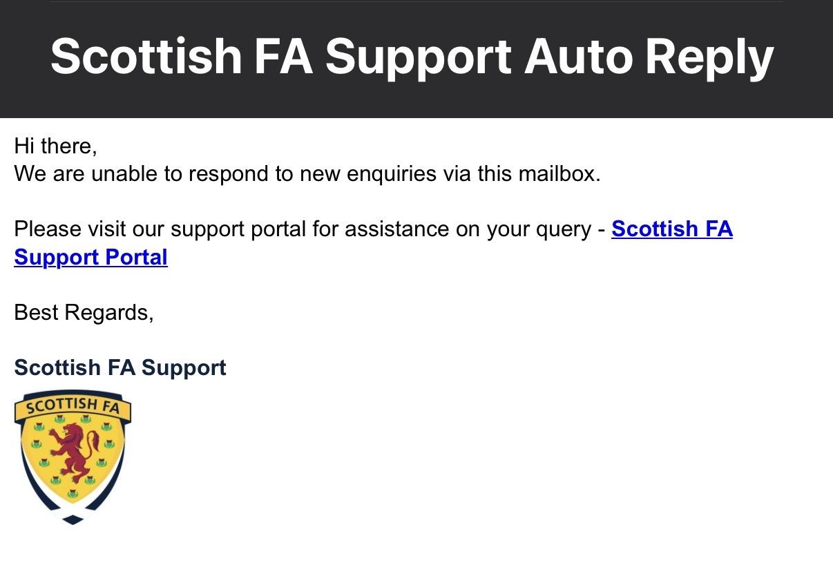This screenshot has height=565, width=833.
Task: Click the red lion on the crest
Action: point(72,454)
